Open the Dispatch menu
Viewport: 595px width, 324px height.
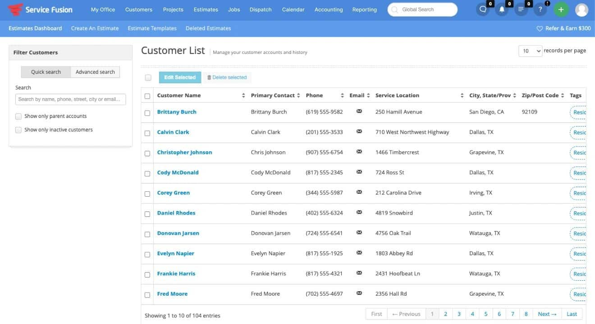point(260,9)
